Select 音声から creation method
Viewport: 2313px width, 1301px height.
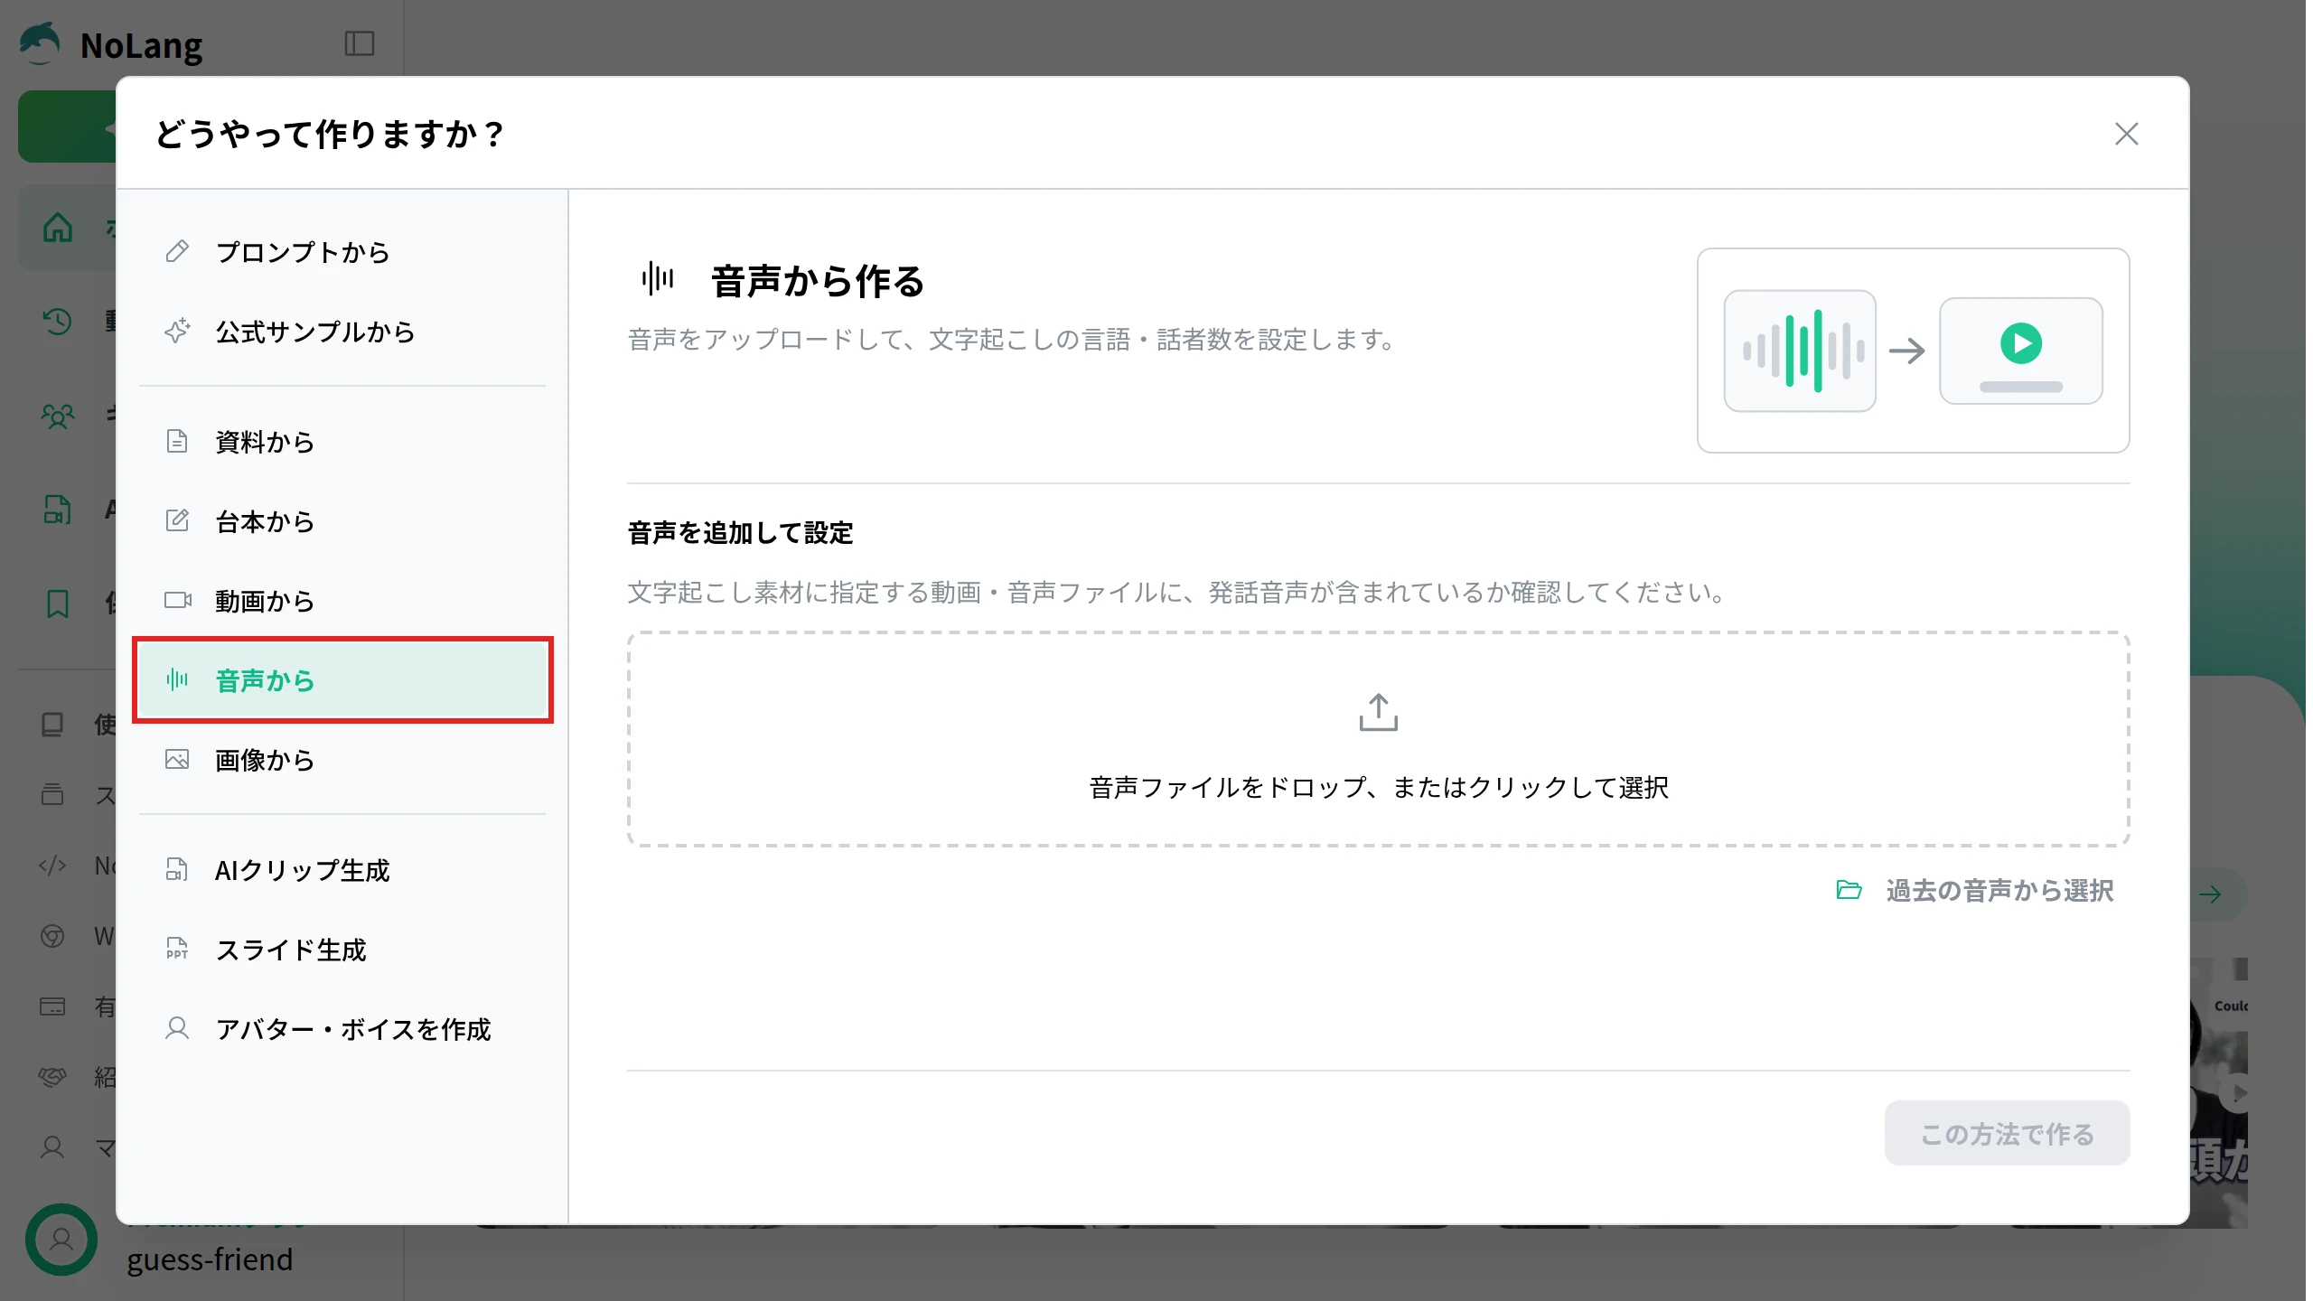tap(342, 680)
